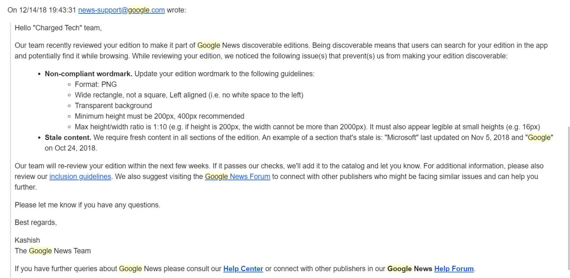
Task: Click the highlighted Google in "The Google News Team"
Action: [x=40, y=251]
